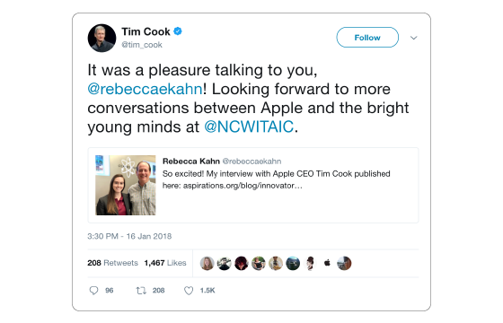
Task: Open the @tim_cook handle
Action: [142, 45]
